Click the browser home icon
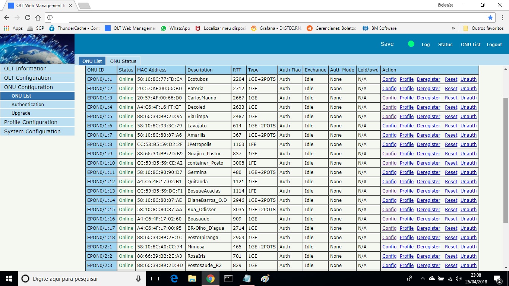The height and width of the screenshot is (286, 509). point(38,18)
